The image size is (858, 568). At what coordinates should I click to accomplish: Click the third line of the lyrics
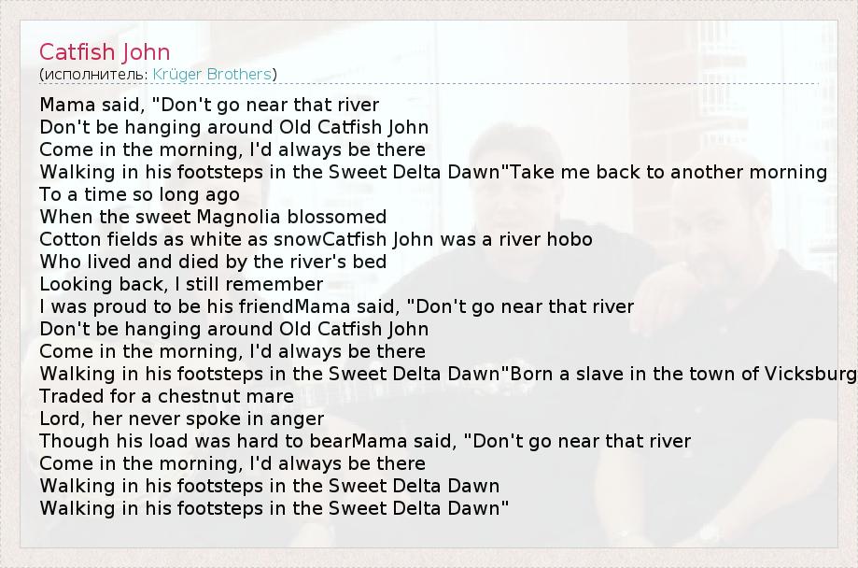pos(232,149)
